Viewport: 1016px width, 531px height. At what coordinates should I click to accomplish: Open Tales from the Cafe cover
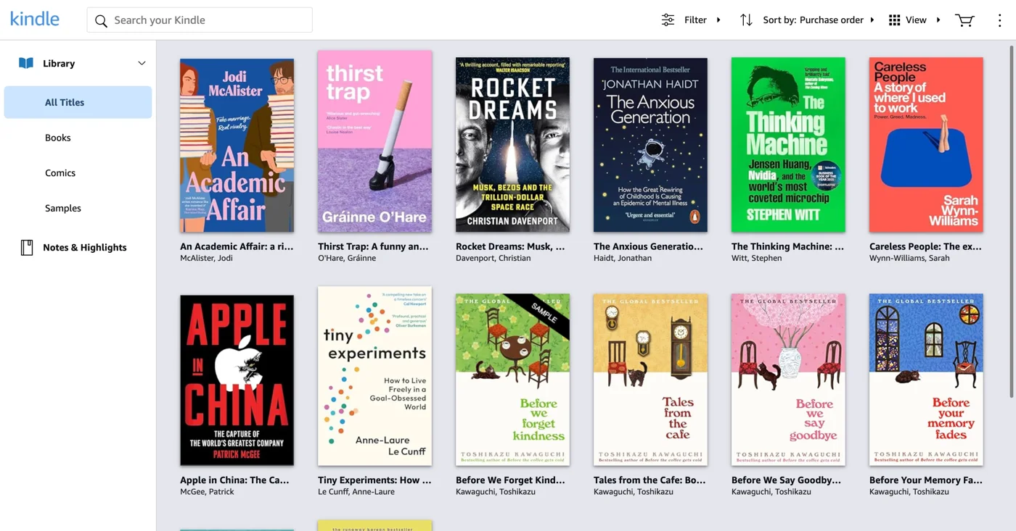pos(650,380)
